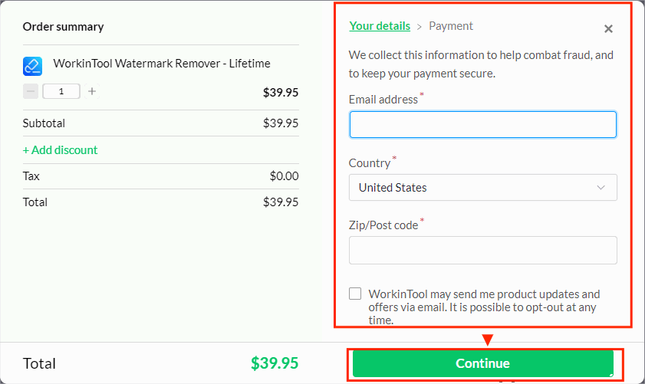Click into the Zip/Post code field
Image resolution: width=645 pixels, height=384 pixels.
pos(482,250)
